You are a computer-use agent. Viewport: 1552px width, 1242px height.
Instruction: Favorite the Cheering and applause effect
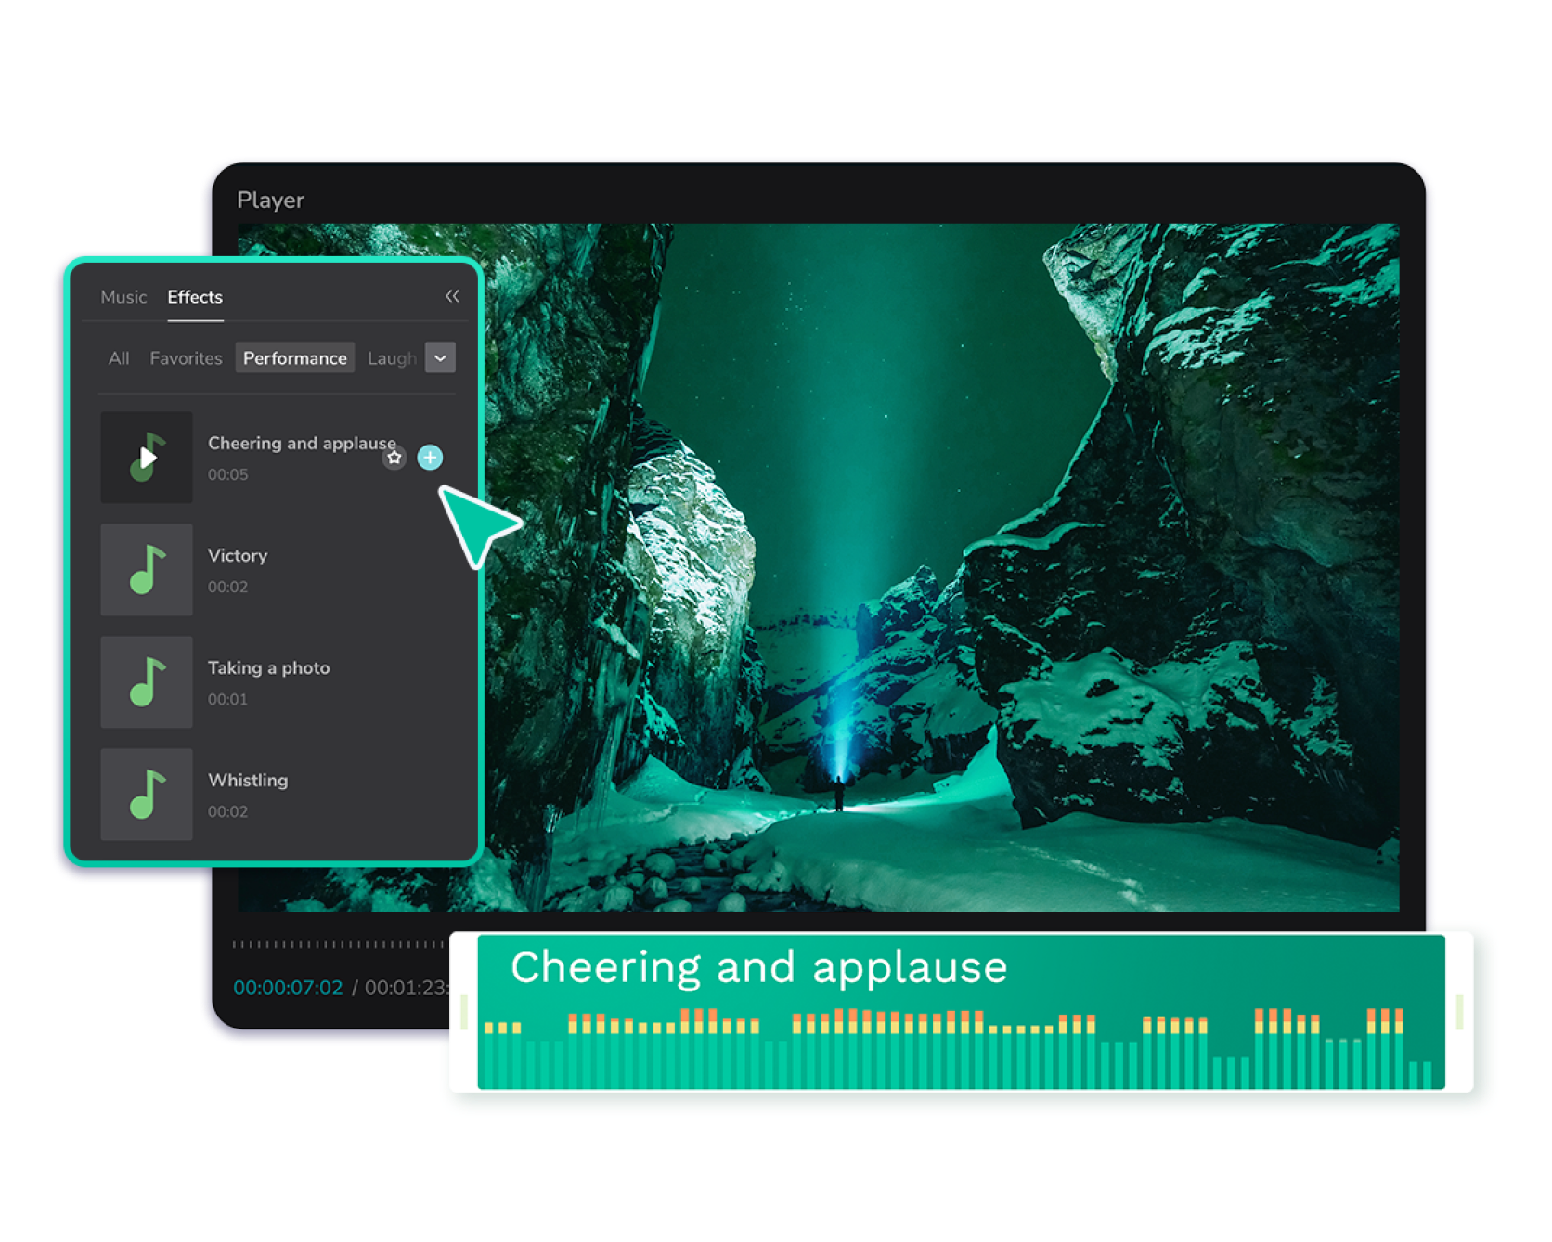coord(394,458)
